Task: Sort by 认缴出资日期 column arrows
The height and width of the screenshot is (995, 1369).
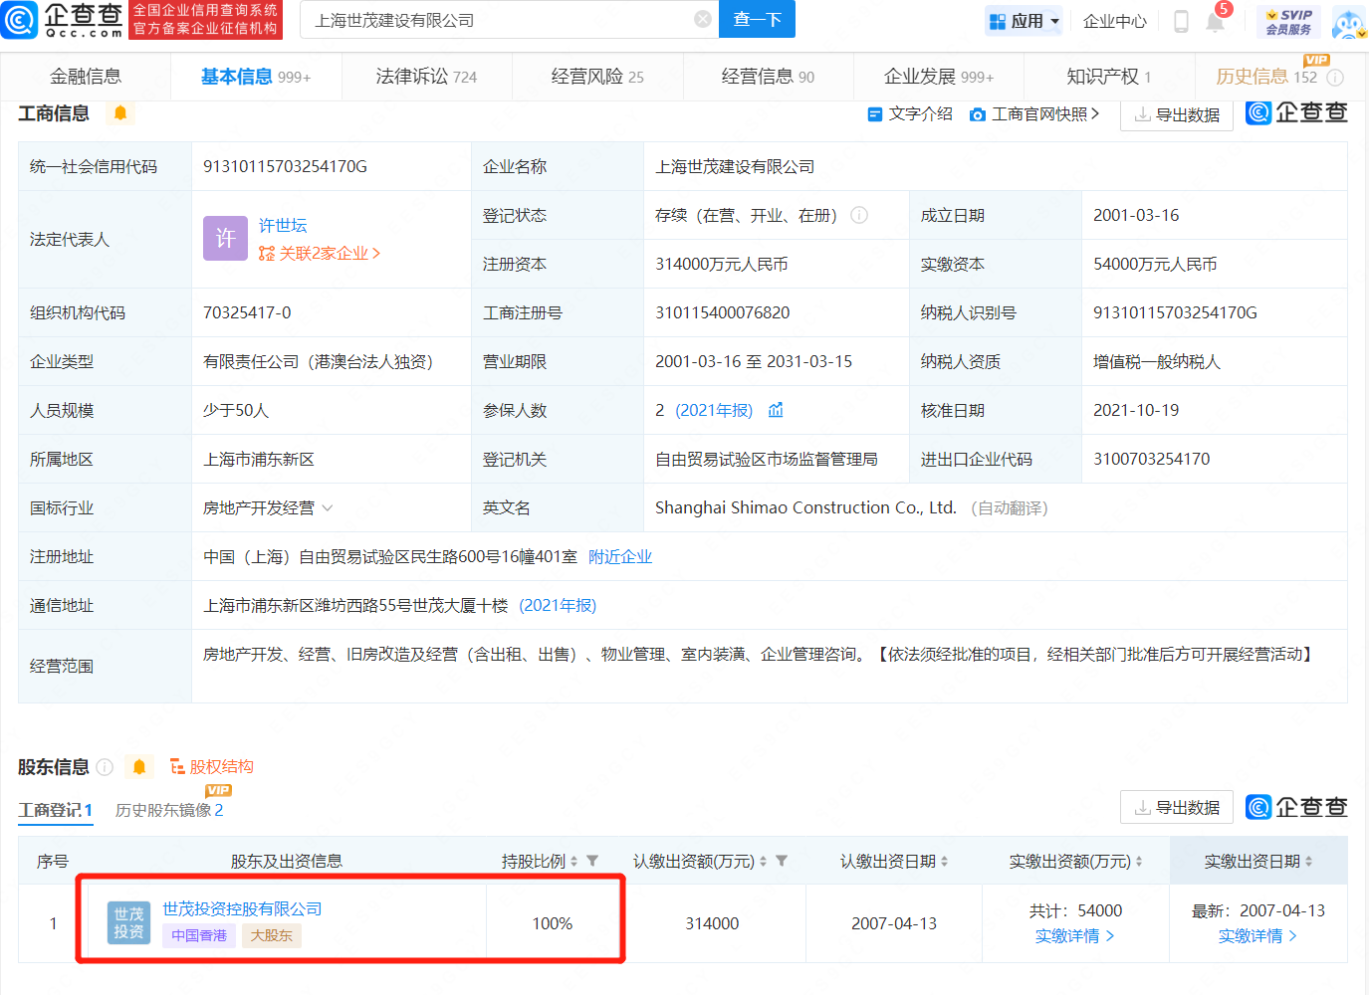Action: click(x=944, y=862)
